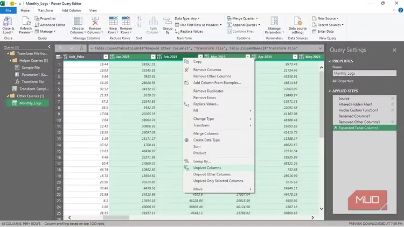The height and width of the screenshot is (227, 404).
Task: Click the table corner menu icon
Action: point(59,57)
